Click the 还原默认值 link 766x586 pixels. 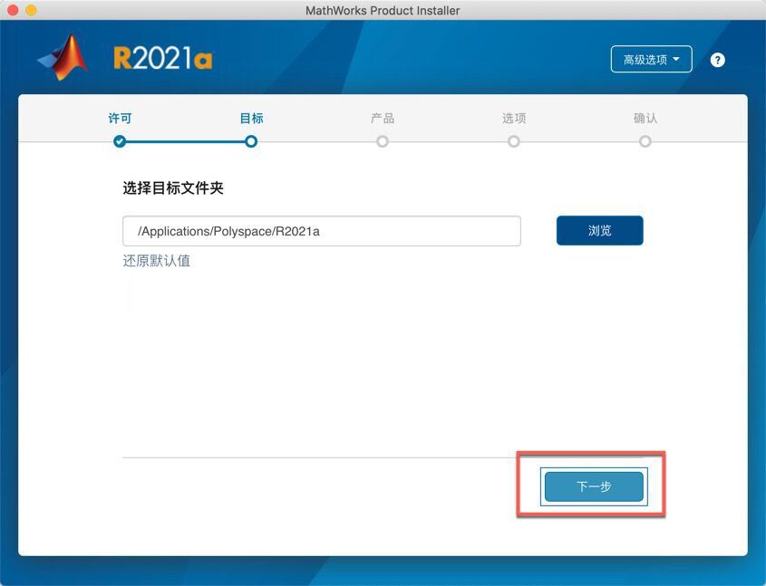156,261
